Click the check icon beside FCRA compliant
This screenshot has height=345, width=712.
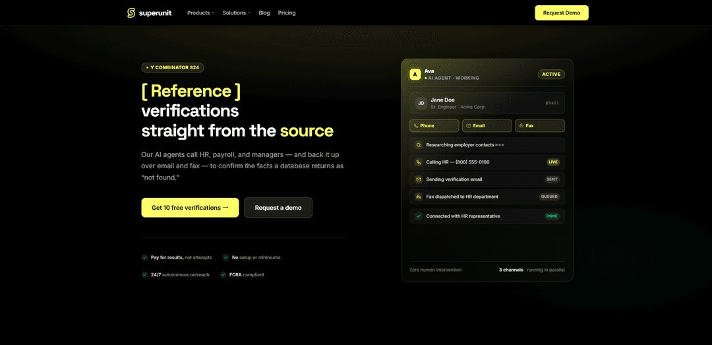(223, 274)
